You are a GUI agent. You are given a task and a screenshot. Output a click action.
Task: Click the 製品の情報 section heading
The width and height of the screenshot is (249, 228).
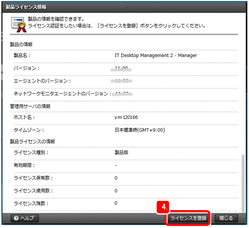[21, 45]
